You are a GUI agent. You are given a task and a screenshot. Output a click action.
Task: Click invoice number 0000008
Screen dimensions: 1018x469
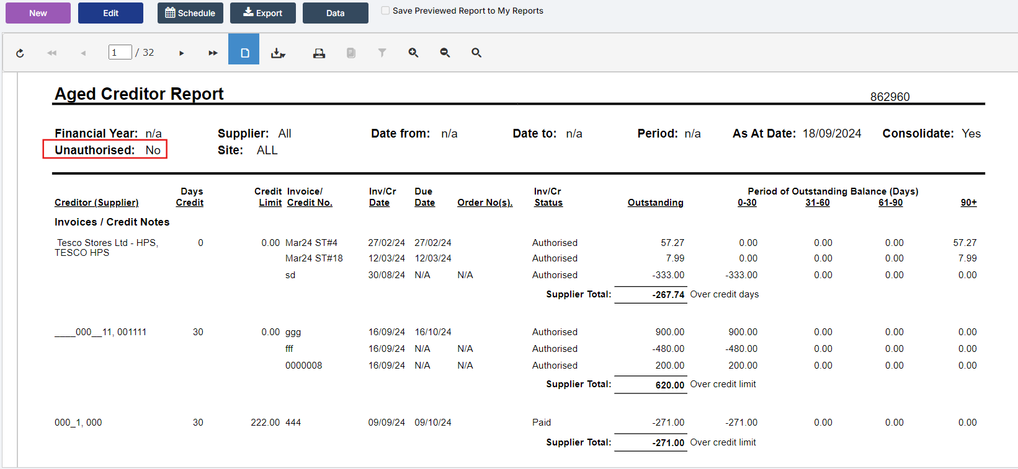(x=303, y=366)
